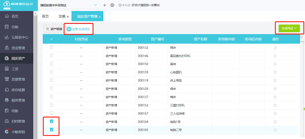The image size is (305, 139).
Task: Tick checkbox for 震旦激光打印机
Action: [x=51, y=55]
